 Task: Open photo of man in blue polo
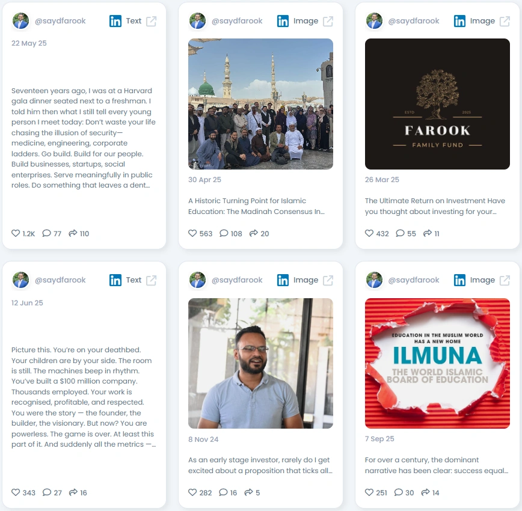(260, 363)
